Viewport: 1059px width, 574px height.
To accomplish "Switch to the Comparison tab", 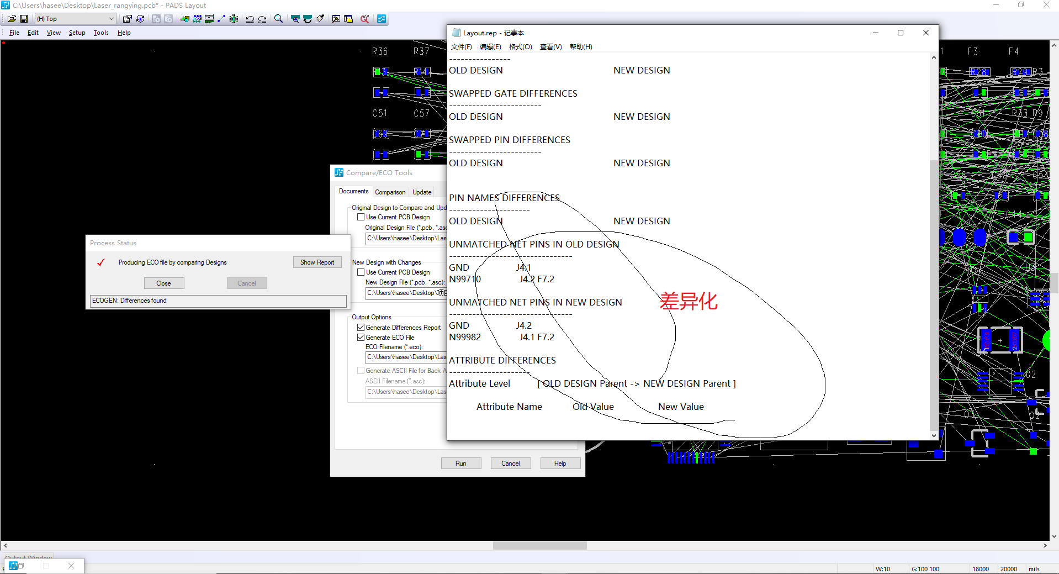I will pyautogui.click(x=390, y=192).
